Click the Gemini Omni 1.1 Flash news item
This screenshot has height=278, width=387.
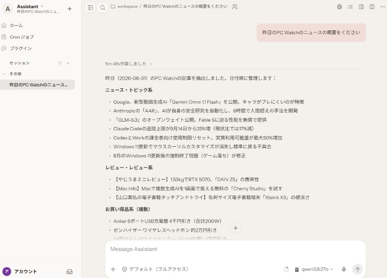[x=208, y=102]
